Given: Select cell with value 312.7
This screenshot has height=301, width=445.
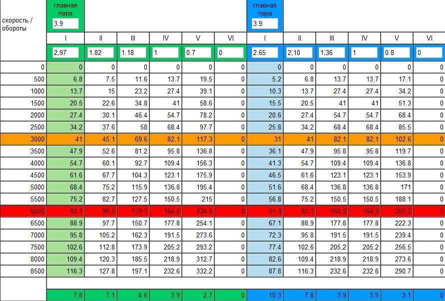Looking at the screenshot, I should coord(198,259).
